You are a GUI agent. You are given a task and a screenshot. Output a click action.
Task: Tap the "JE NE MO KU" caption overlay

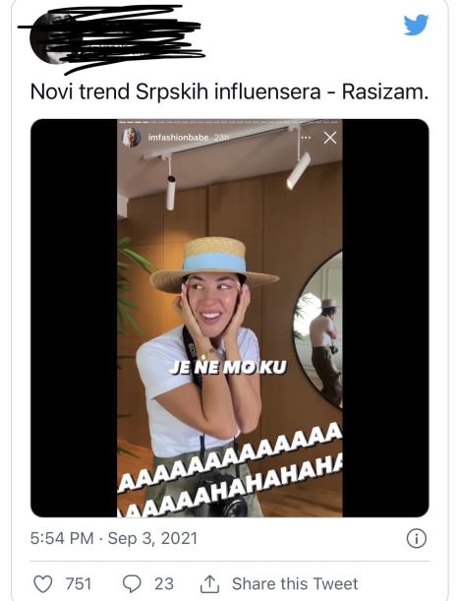228,368
